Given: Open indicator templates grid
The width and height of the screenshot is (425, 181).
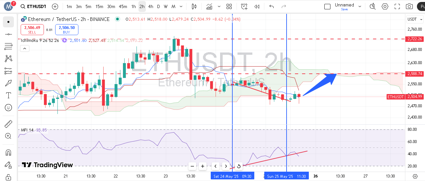Looking at the screenshot, I should tap(229, 6).
